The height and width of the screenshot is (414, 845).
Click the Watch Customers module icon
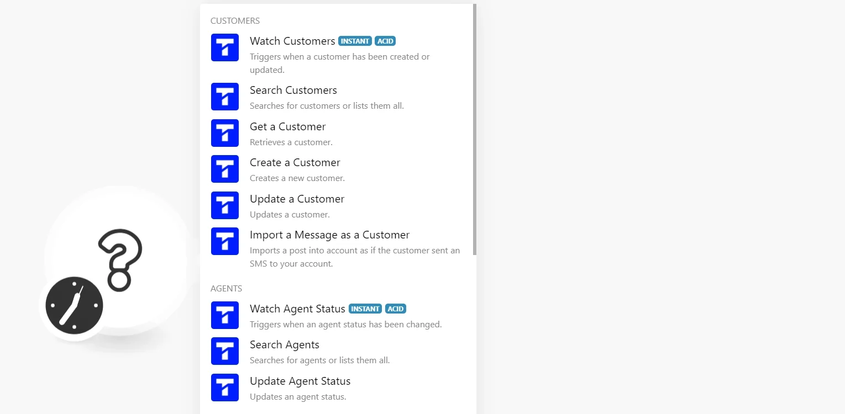[225, 47]
